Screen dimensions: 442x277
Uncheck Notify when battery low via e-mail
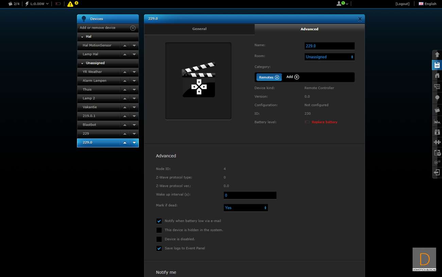coord(159,221)
